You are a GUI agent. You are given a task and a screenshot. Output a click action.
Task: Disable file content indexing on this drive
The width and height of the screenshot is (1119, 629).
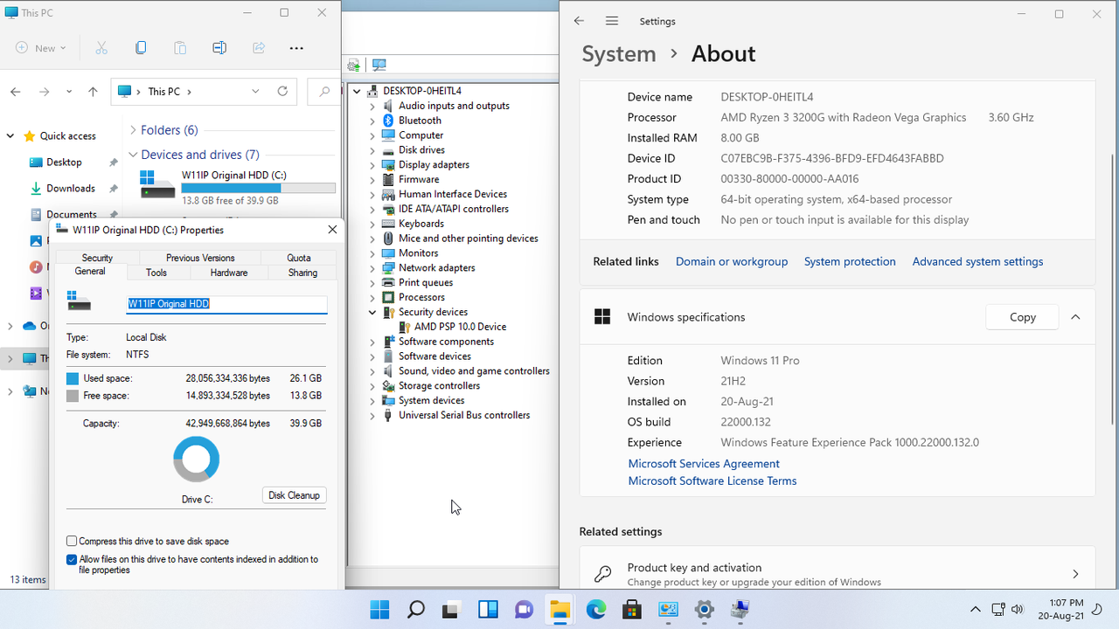[x=72, y=559]
